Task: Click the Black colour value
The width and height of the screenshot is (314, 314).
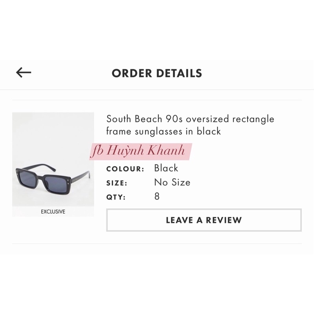Action: [166, 168]
